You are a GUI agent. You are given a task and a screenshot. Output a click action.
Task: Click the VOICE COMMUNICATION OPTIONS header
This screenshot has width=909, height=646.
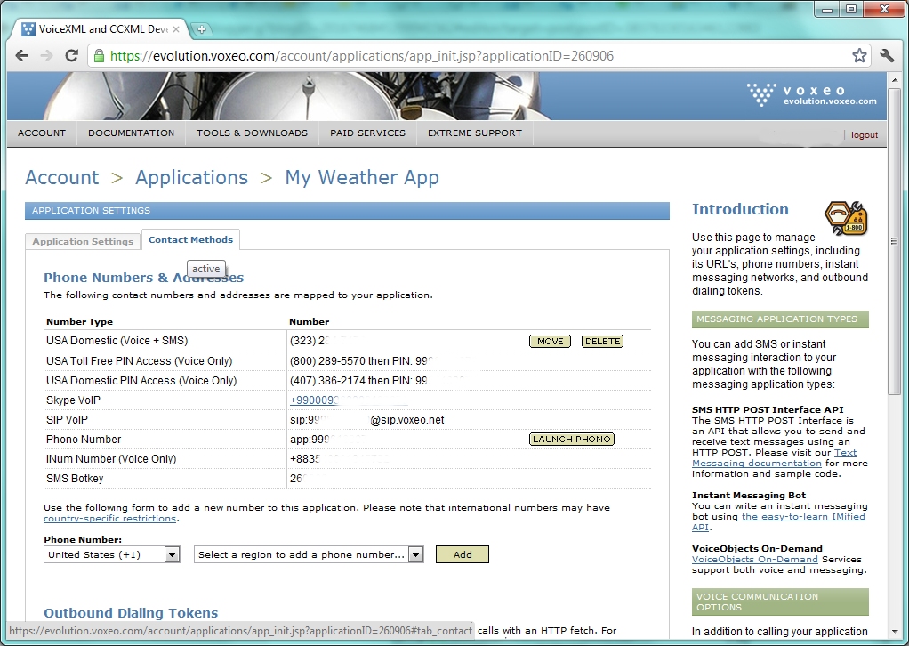pyautogui.click(x=780, y=602)
